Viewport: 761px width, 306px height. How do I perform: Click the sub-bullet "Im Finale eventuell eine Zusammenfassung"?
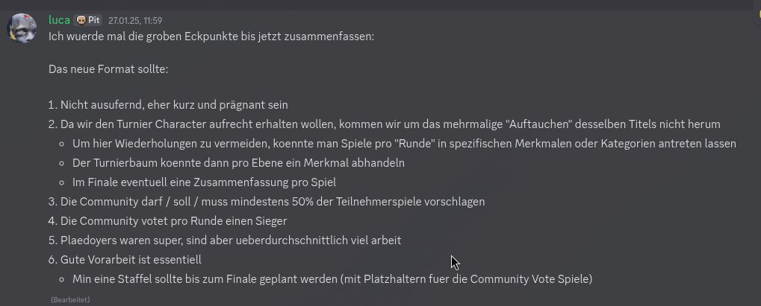pyautogui.click(x=203, y=182)
